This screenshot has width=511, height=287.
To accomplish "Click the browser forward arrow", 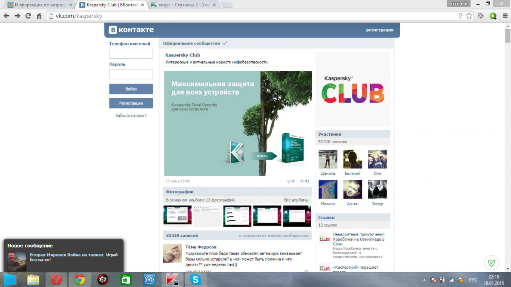I will pyautogui.click(x=17, y=16).
